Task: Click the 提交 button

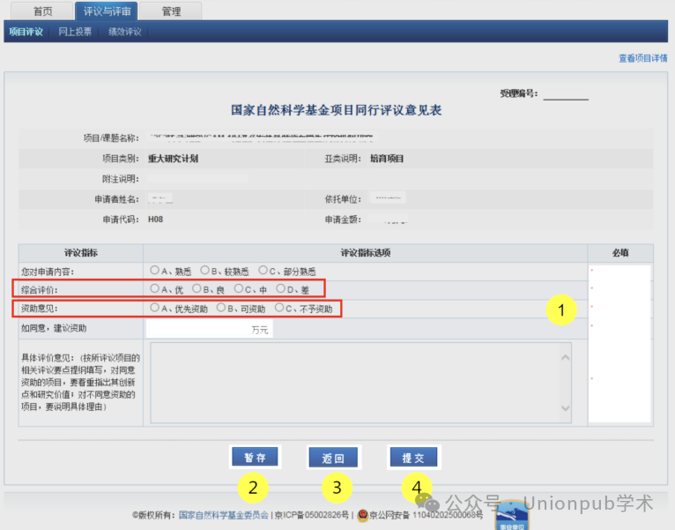Action: (x=413, y=457)
